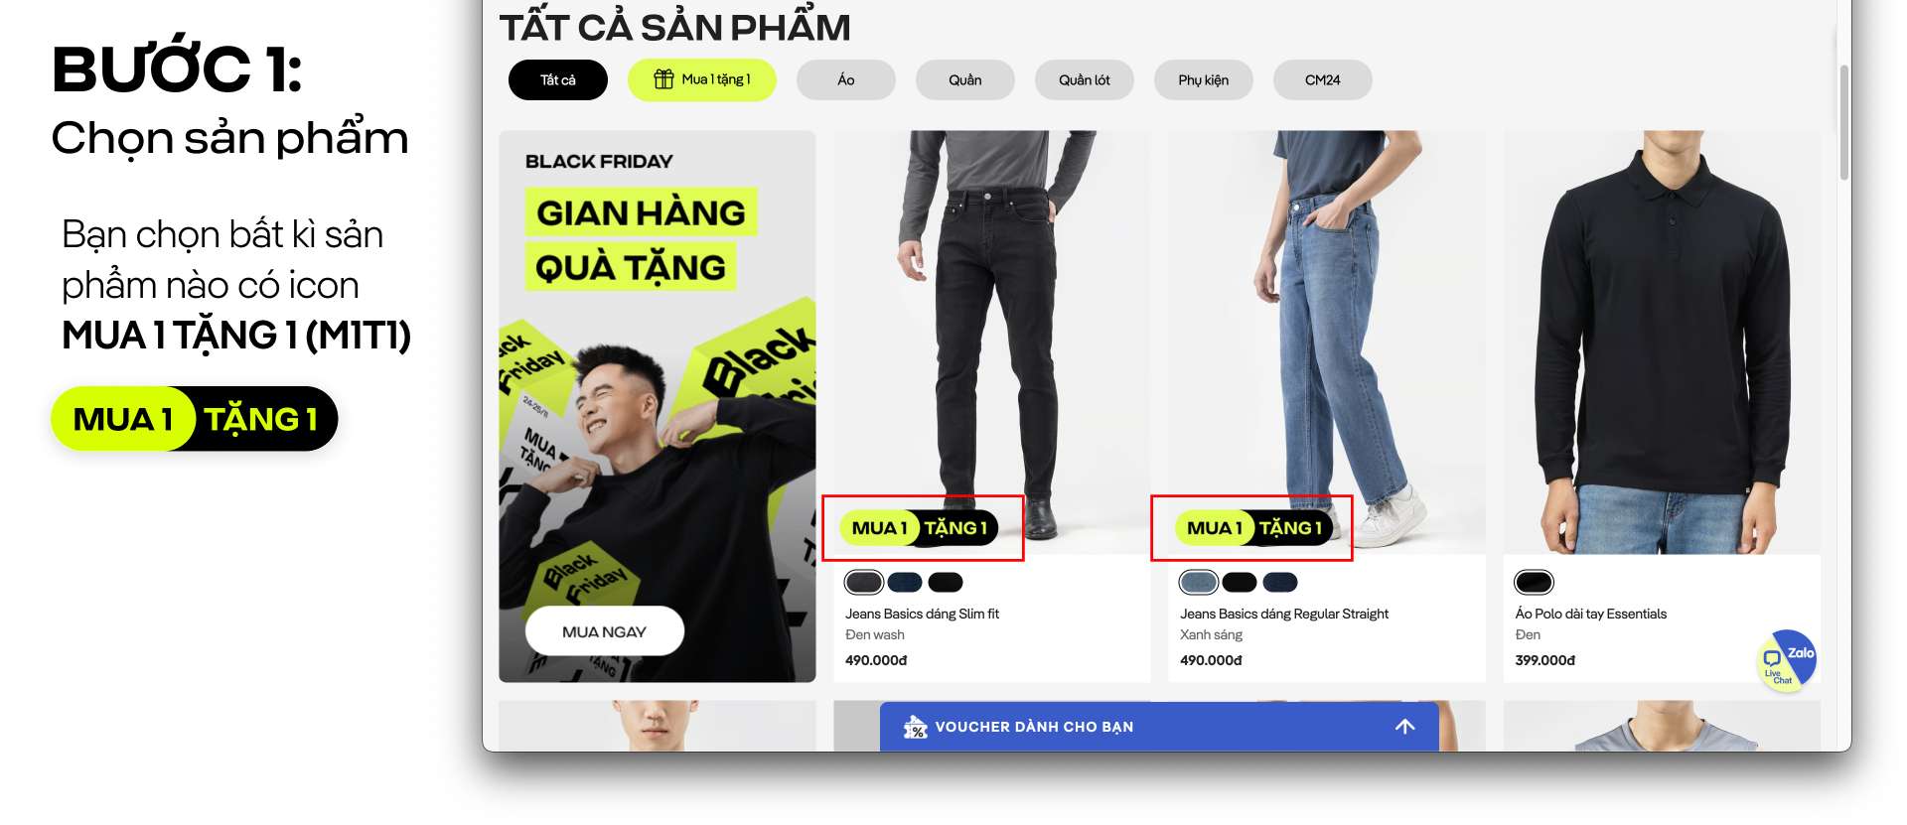Viewport: 1907px width, 825px height.
Task: Select the black swatch for Polo shirt
Action: click(x=1534, y=582)
